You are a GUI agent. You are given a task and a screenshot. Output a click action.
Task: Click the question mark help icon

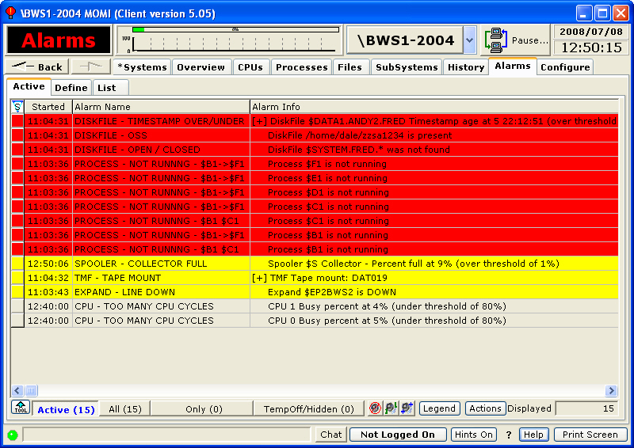[x=509, y=435]
